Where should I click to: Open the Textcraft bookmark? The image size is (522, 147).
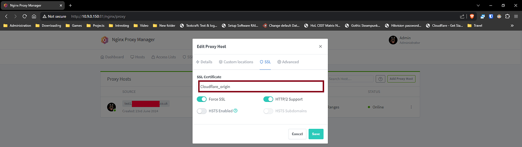(199, 26)
